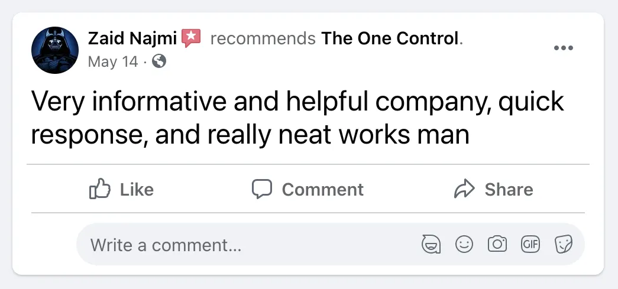Click the Share arrow icon
Viewport: 618px width, 289px height.
pyautogui.click(x=464, y=189)
